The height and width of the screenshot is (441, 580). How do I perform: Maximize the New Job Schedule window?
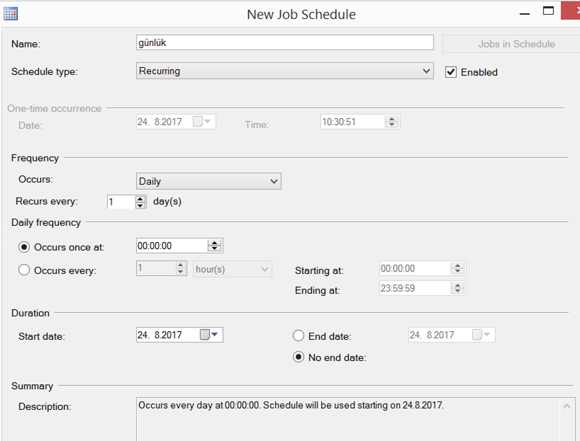(x=548, y=11)
